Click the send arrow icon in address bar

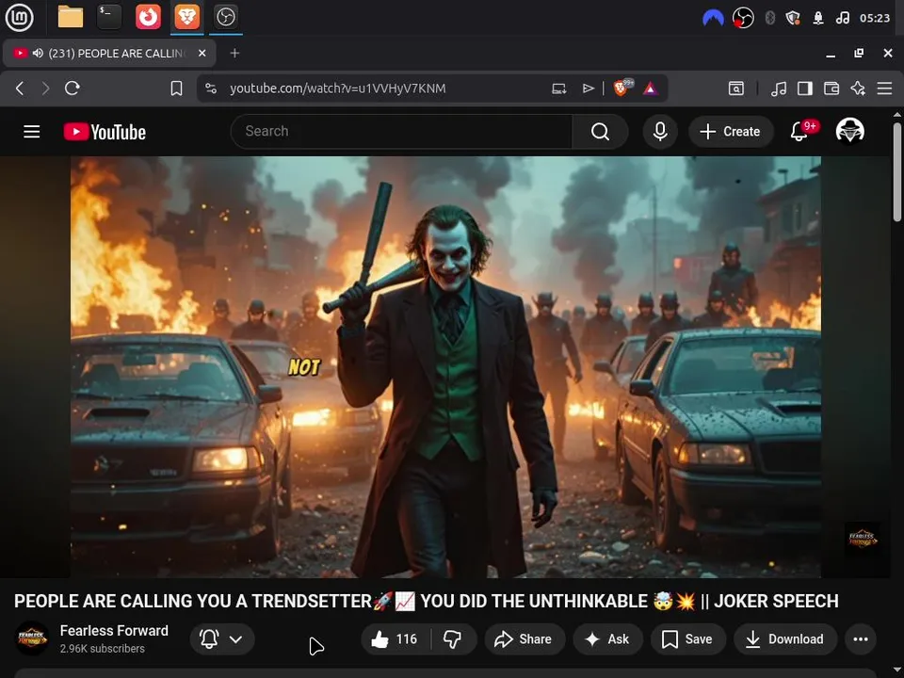[588, 89]
